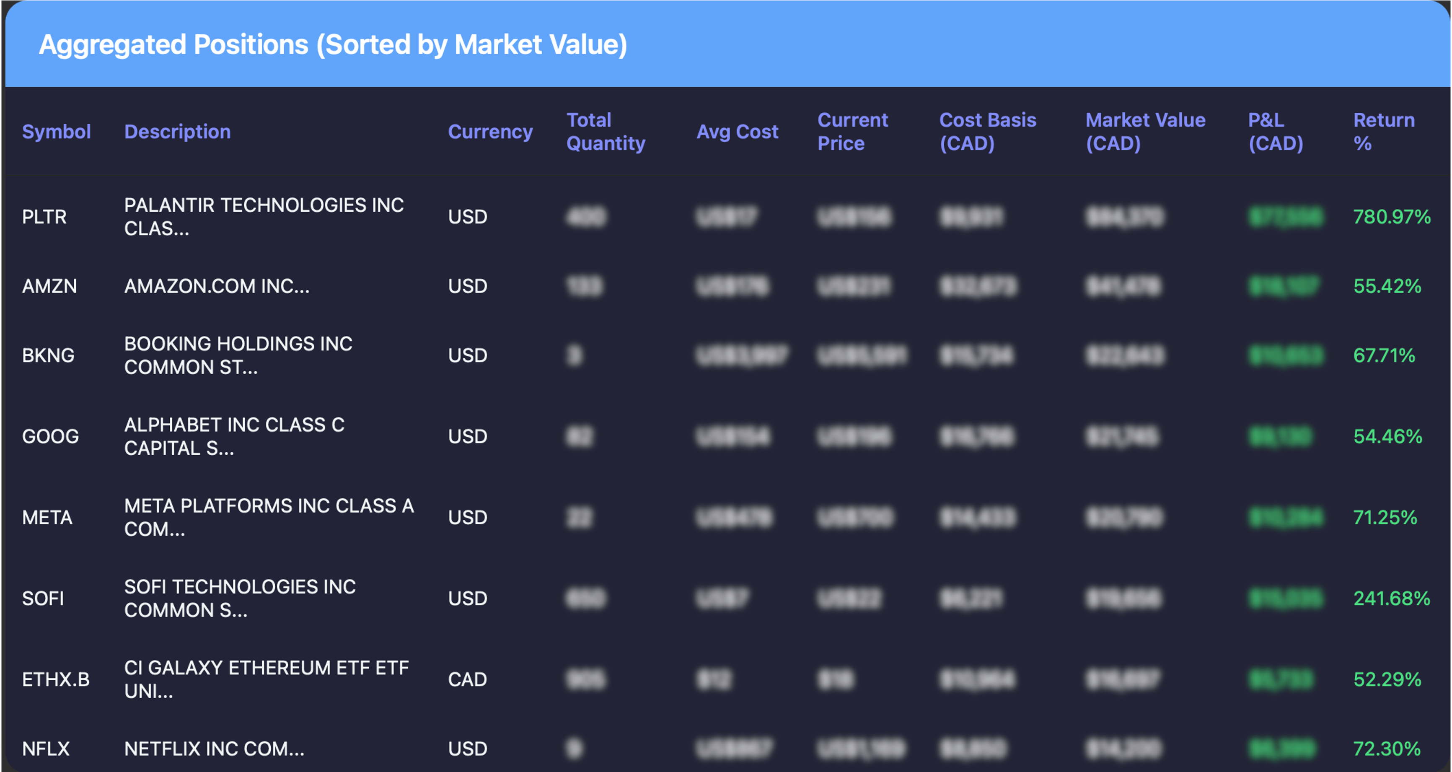Screen dimensions: 1452x772
Task: Click the Description column header
Action: [177, 132]
